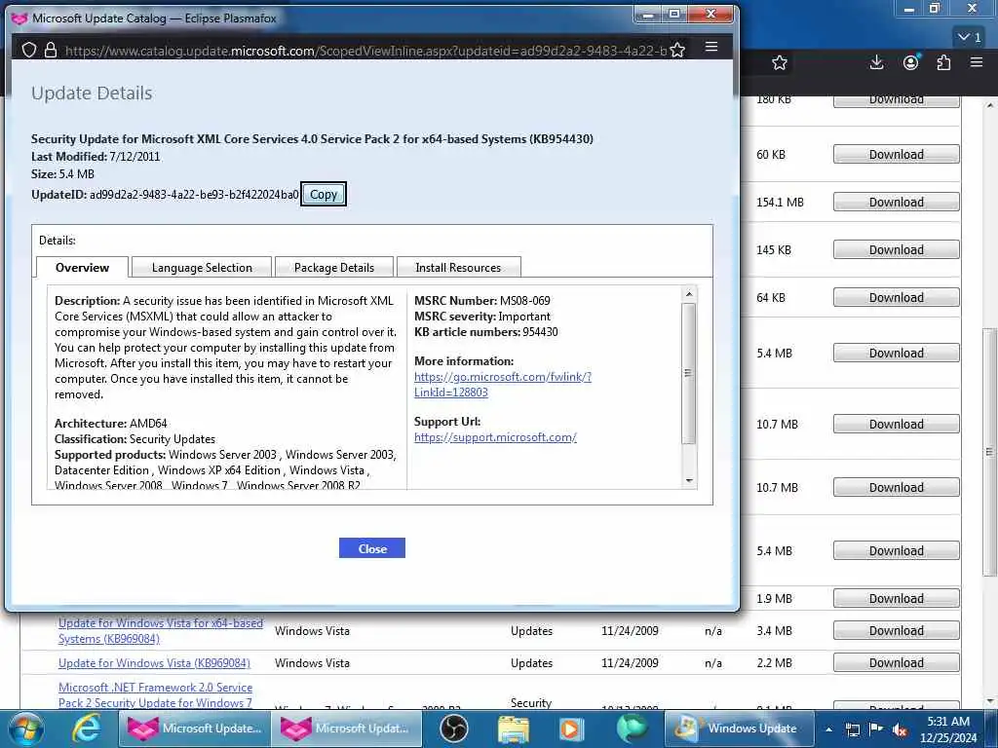Click the Download button for the 2.2 MB row
998x748 pixels.
click(x=897, y=662)
